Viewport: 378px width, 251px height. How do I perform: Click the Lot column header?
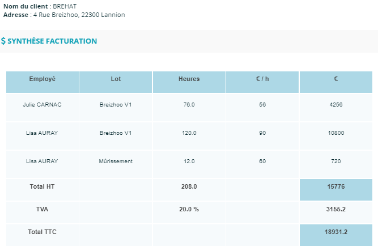point(116,79)
